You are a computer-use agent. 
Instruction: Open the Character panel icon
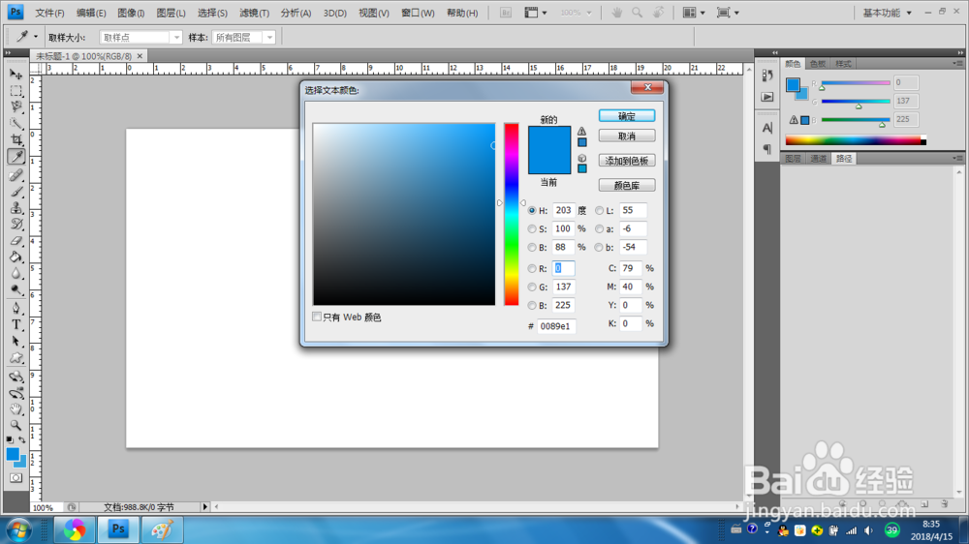click(766, 128)
